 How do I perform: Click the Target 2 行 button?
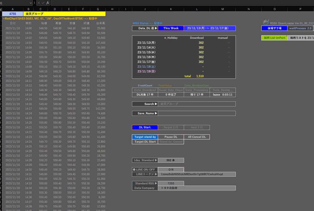tap(171, 127)
